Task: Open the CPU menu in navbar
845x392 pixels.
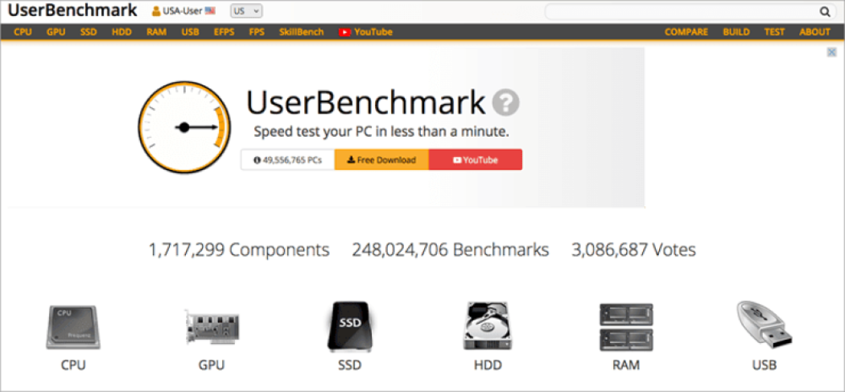Action: [x=23, y=32]
